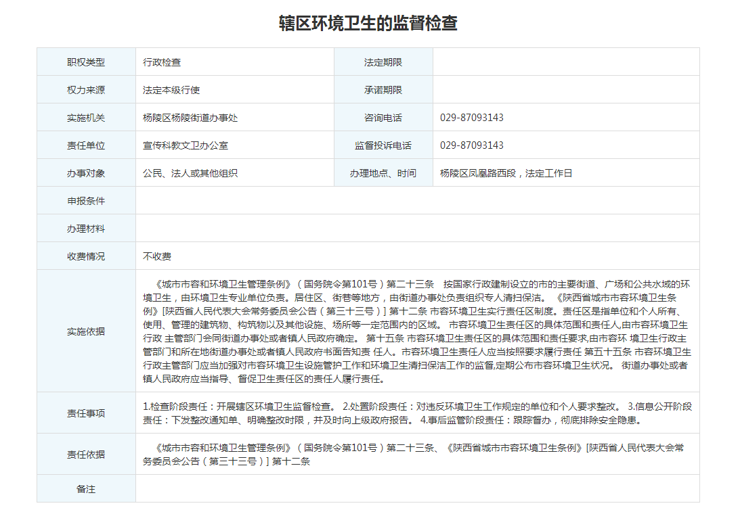Click the 监督投诉电话 phone number value
The width and height of the screenshot is (738, 512).
point(472,145)
